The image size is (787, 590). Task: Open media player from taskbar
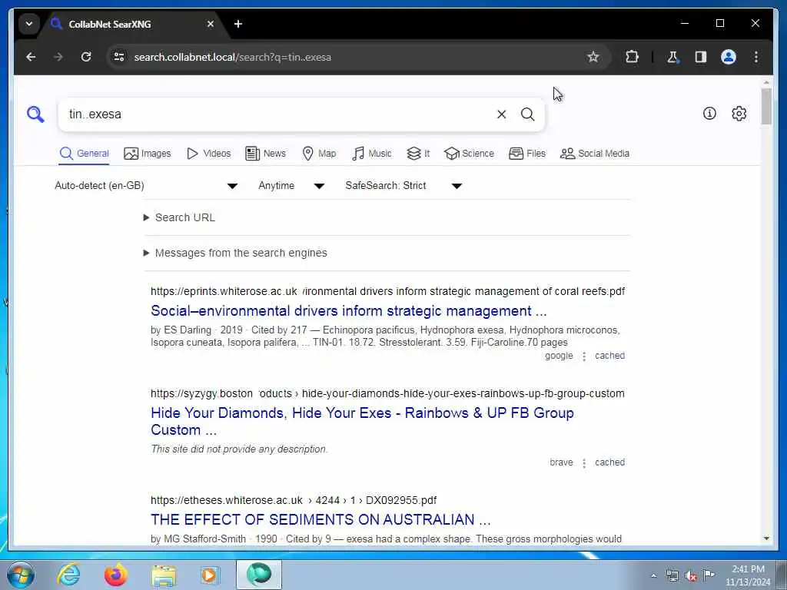(210, 575)
